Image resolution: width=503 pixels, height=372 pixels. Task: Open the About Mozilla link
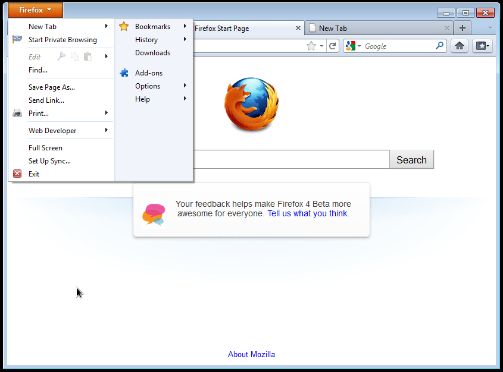coord(251,354)
